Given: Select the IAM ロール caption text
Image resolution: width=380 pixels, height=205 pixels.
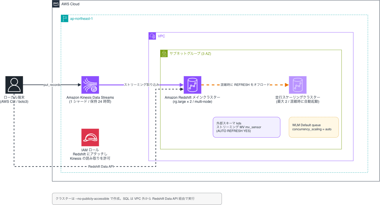Looking at the screenshot, I should click(x=90, y=150).
